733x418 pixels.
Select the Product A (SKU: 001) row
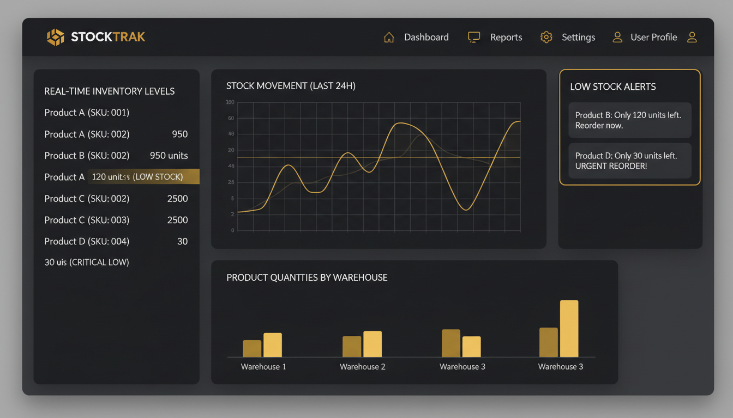[x=87, y=112]
